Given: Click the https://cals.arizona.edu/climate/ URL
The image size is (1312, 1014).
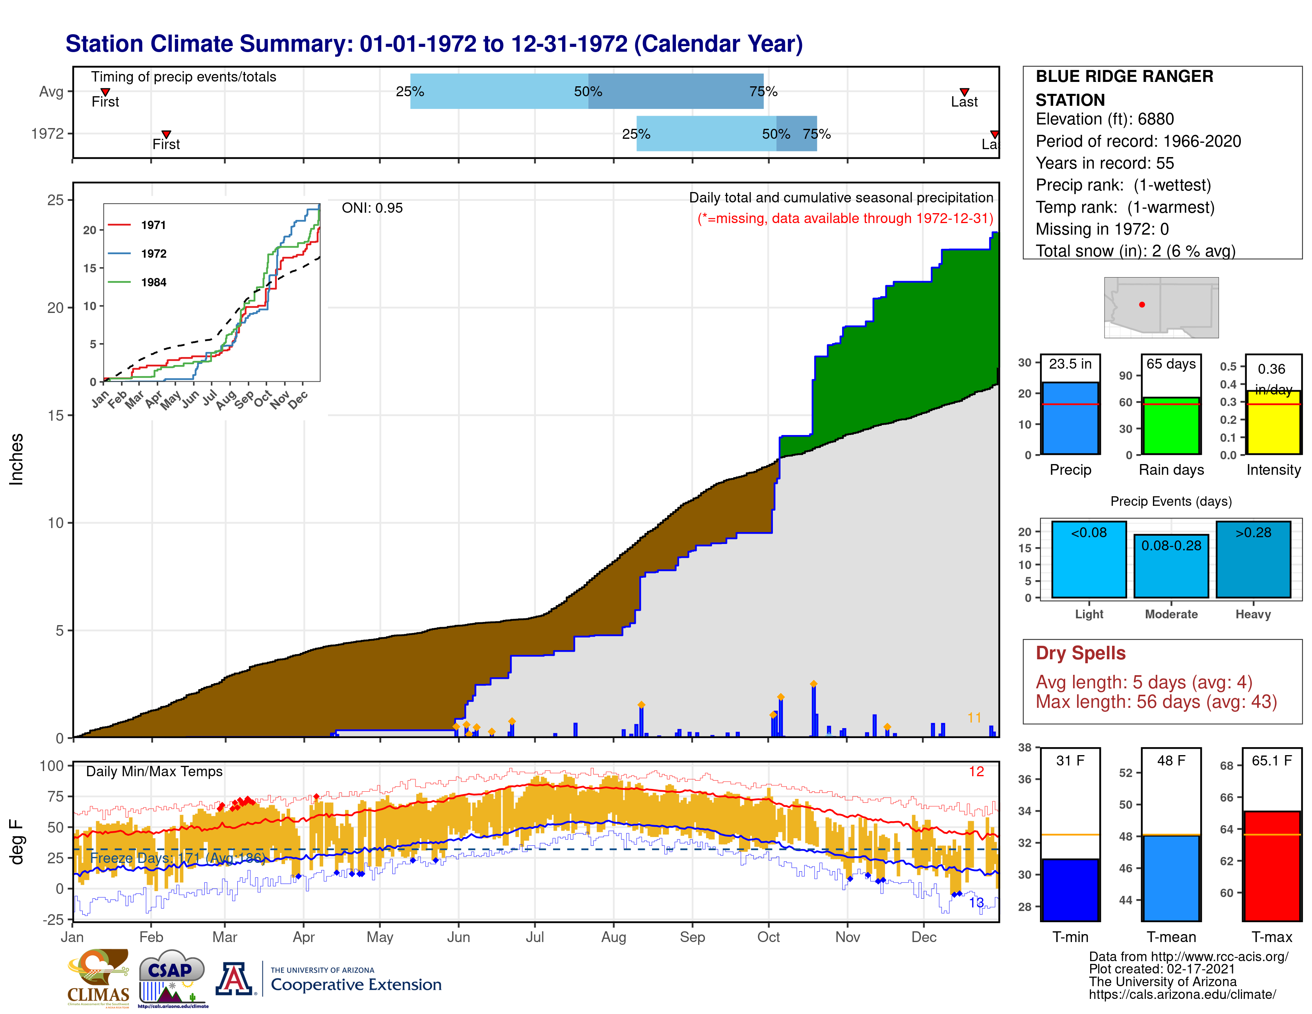Looking at the screenshot, I should pos(1182,994).
